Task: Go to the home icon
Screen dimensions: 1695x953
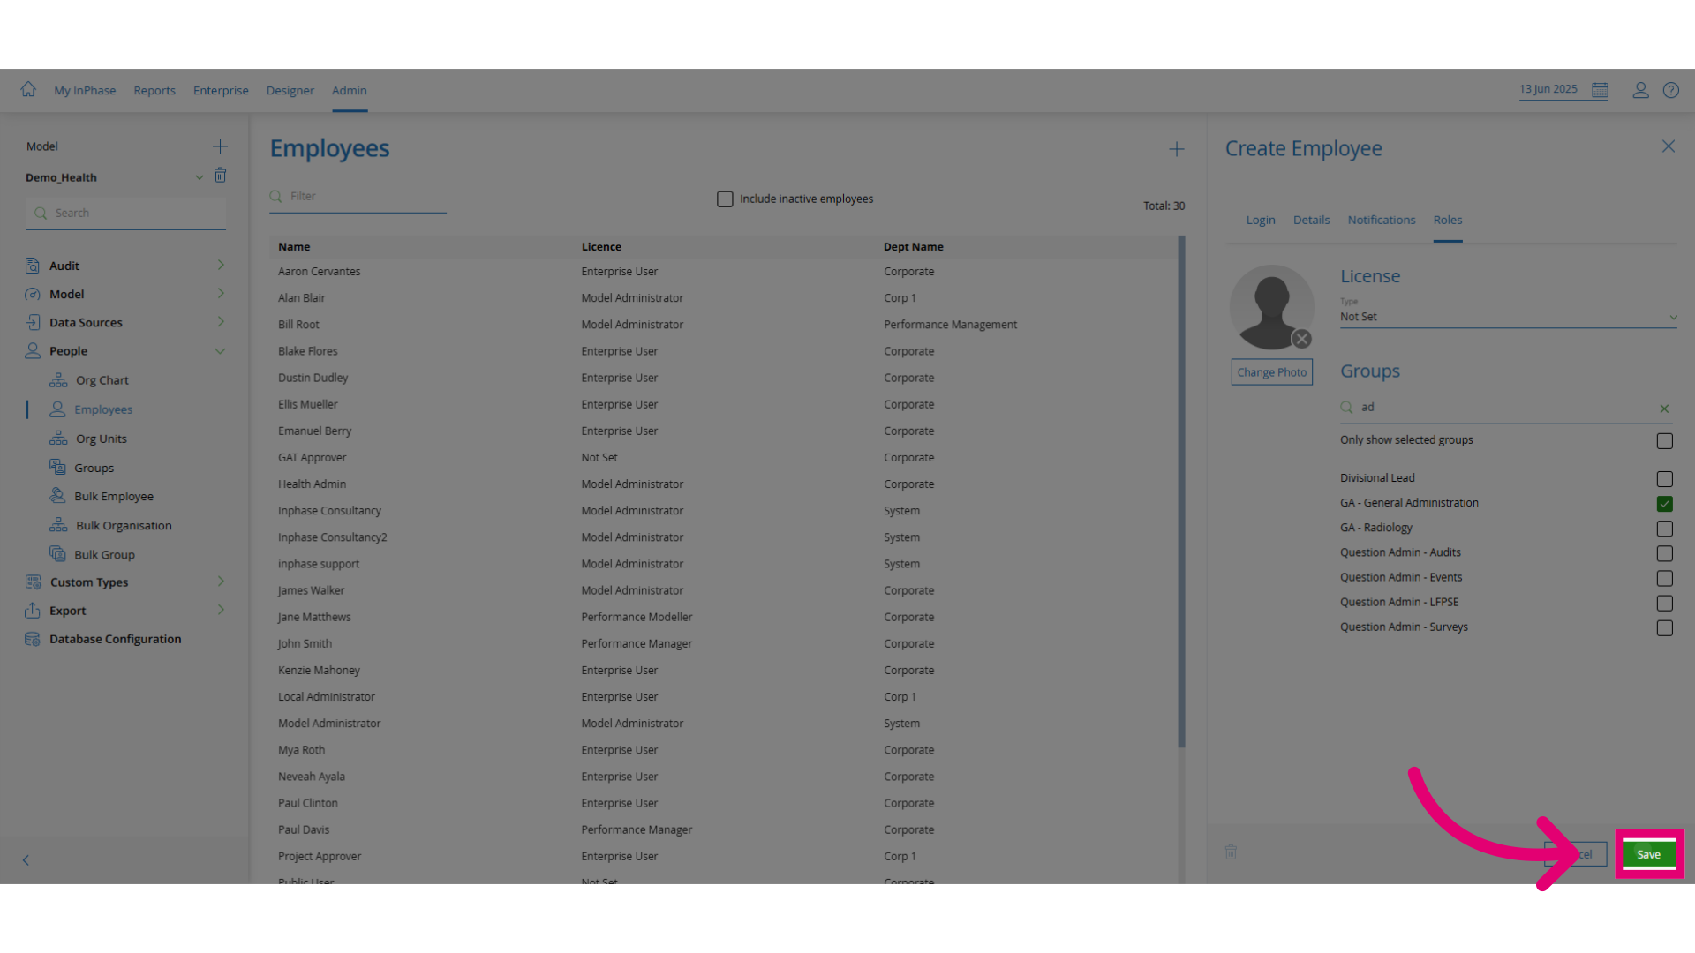Action: pyautogui.click(x=28, y=89)
